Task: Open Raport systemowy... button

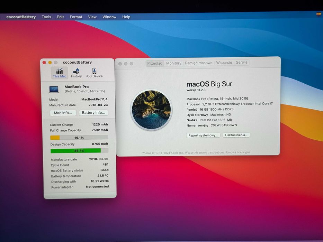Action: 203,135
